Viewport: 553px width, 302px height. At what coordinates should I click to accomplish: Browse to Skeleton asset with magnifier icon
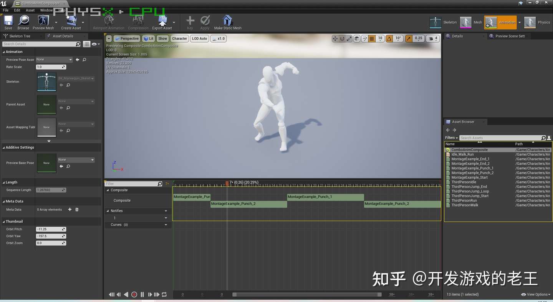(68, 85)
